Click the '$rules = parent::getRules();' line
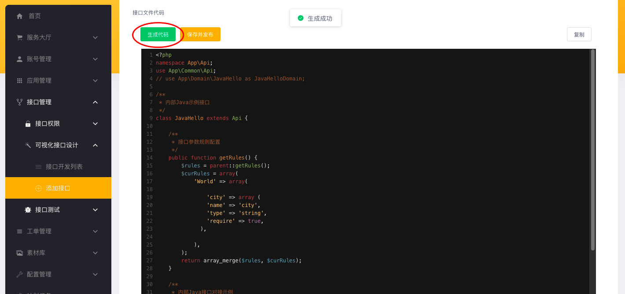625x294 pixels. [x=226, y=166]
